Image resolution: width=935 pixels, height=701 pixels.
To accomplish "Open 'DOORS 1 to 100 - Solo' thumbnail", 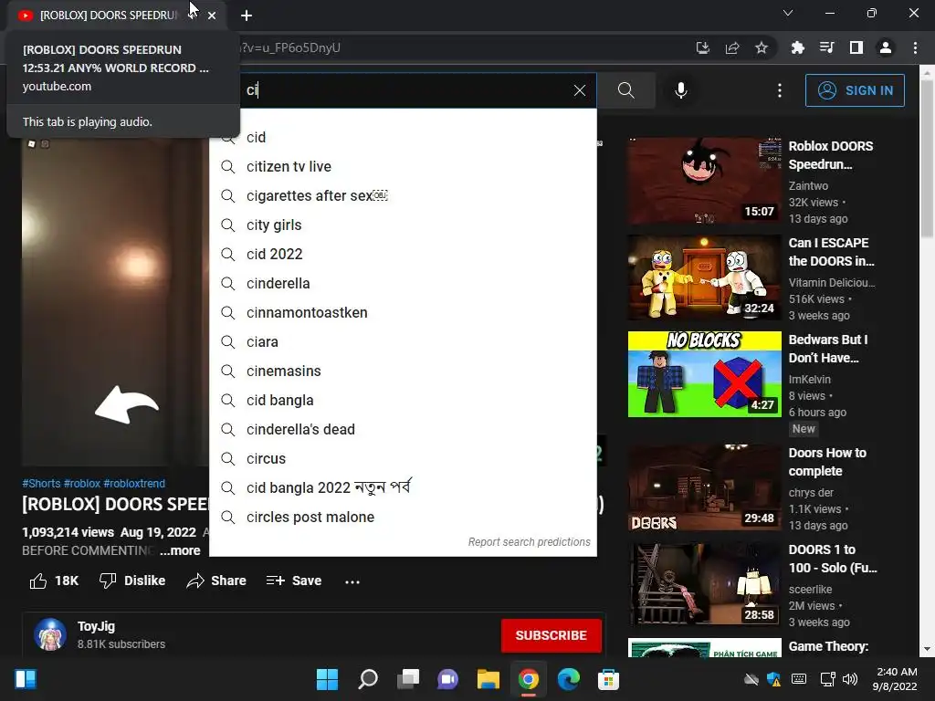I will (704, 584).
